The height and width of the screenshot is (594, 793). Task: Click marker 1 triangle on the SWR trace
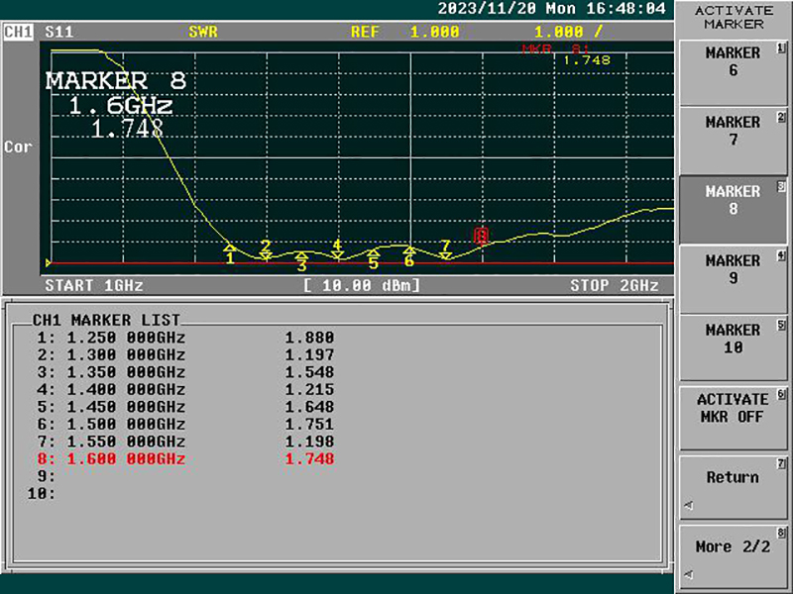(x=230, y=248)
